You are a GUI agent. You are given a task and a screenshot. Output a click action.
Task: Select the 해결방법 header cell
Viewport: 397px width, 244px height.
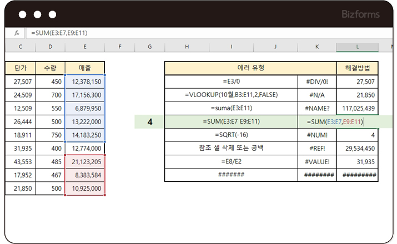pos(357,68)
